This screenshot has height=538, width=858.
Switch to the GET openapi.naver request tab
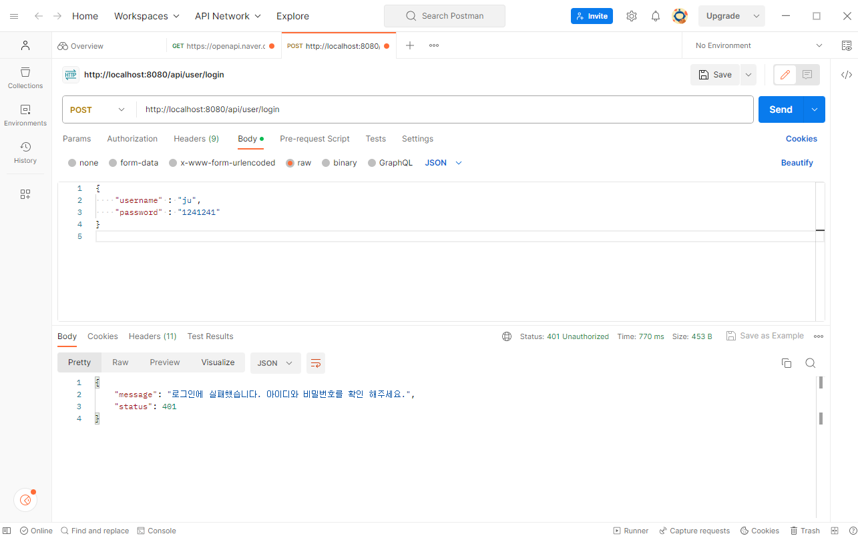coord(223,45)
